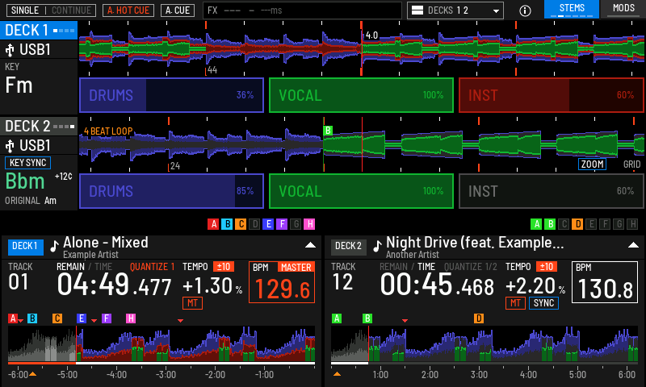Click the Deck 2 USB1 source icon
This screenshot has width=646, height=387.
coord(10,146)
